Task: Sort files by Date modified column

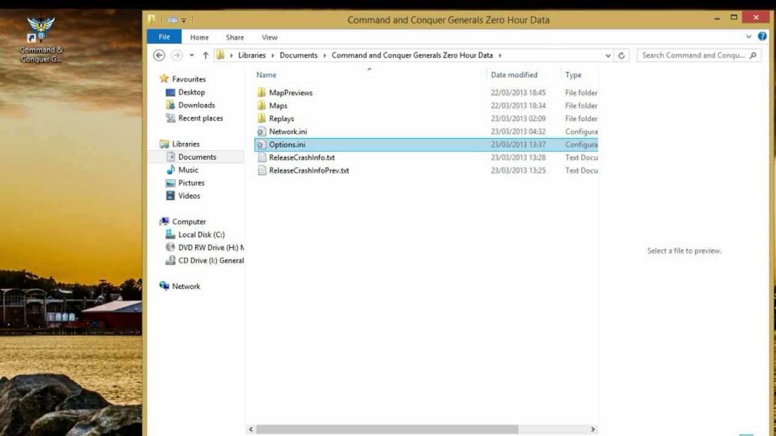Action: tap(514, 75)
